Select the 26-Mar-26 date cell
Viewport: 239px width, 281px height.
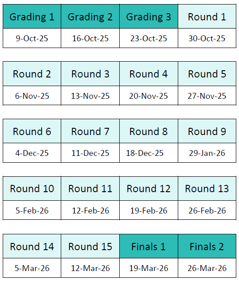pyautogui.click(x=207, y=268)
